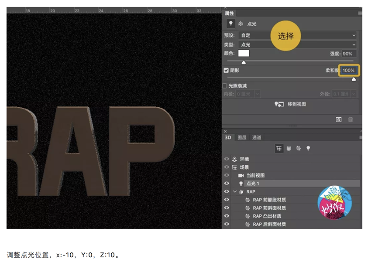This screenshot has height=269, width=368.
Task: Click the 点光 1 light bulb icon
Action: pyautogui.click(x=241, y=184)
